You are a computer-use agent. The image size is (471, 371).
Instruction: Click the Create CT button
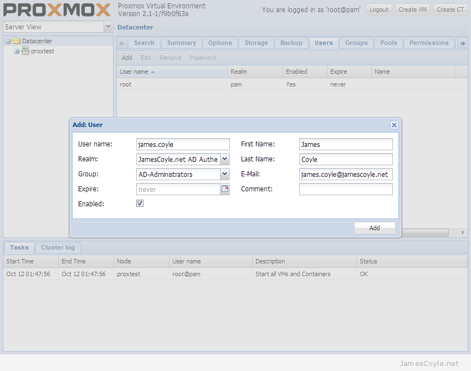(x=450, y=9)
